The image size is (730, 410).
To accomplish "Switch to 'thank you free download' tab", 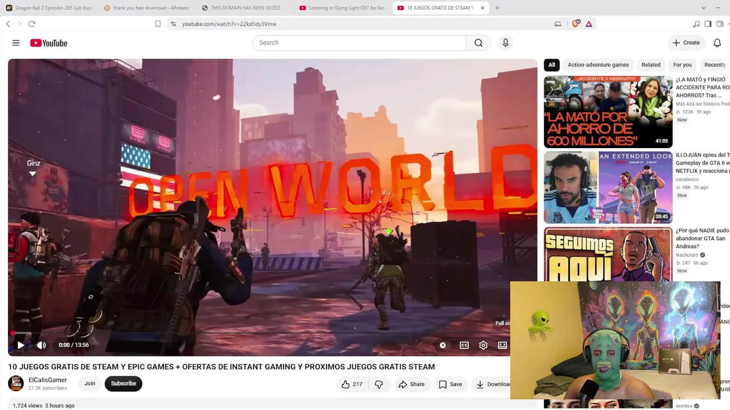I will tap(147, 8).
